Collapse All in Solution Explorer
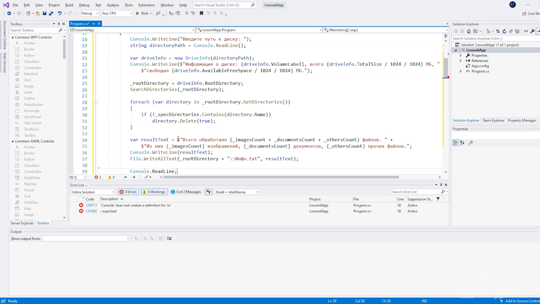The image size is (540, 304). 511,31
